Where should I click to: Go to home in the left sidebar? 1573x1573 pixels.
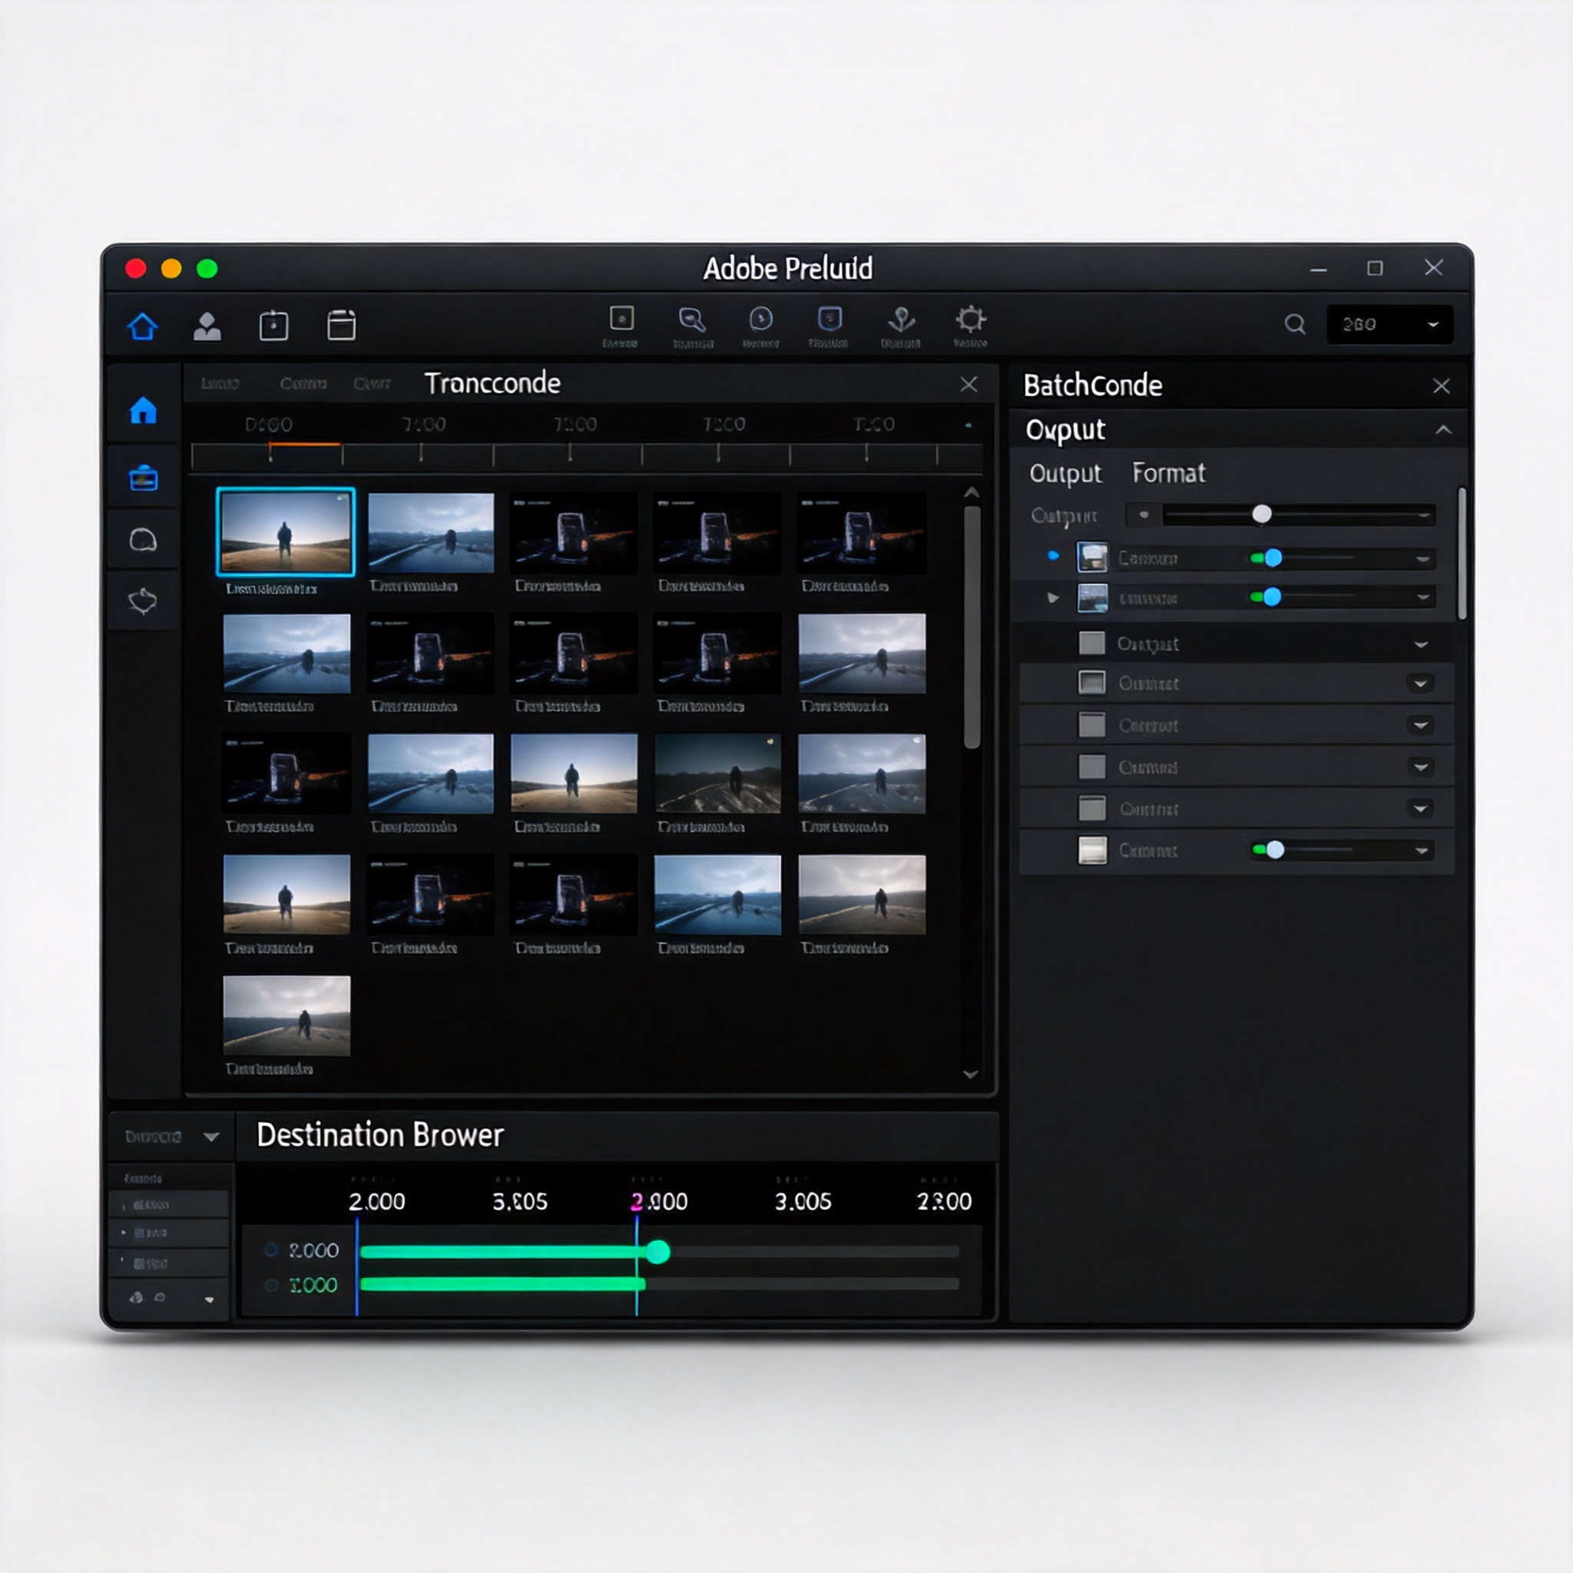[144, 410]
